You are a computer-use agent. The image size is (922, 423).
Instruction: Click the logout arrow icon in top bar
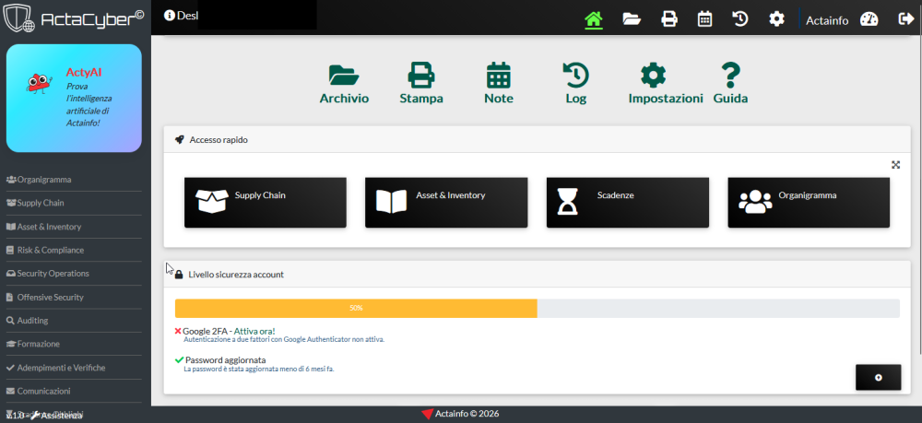(x=905, y=19)
